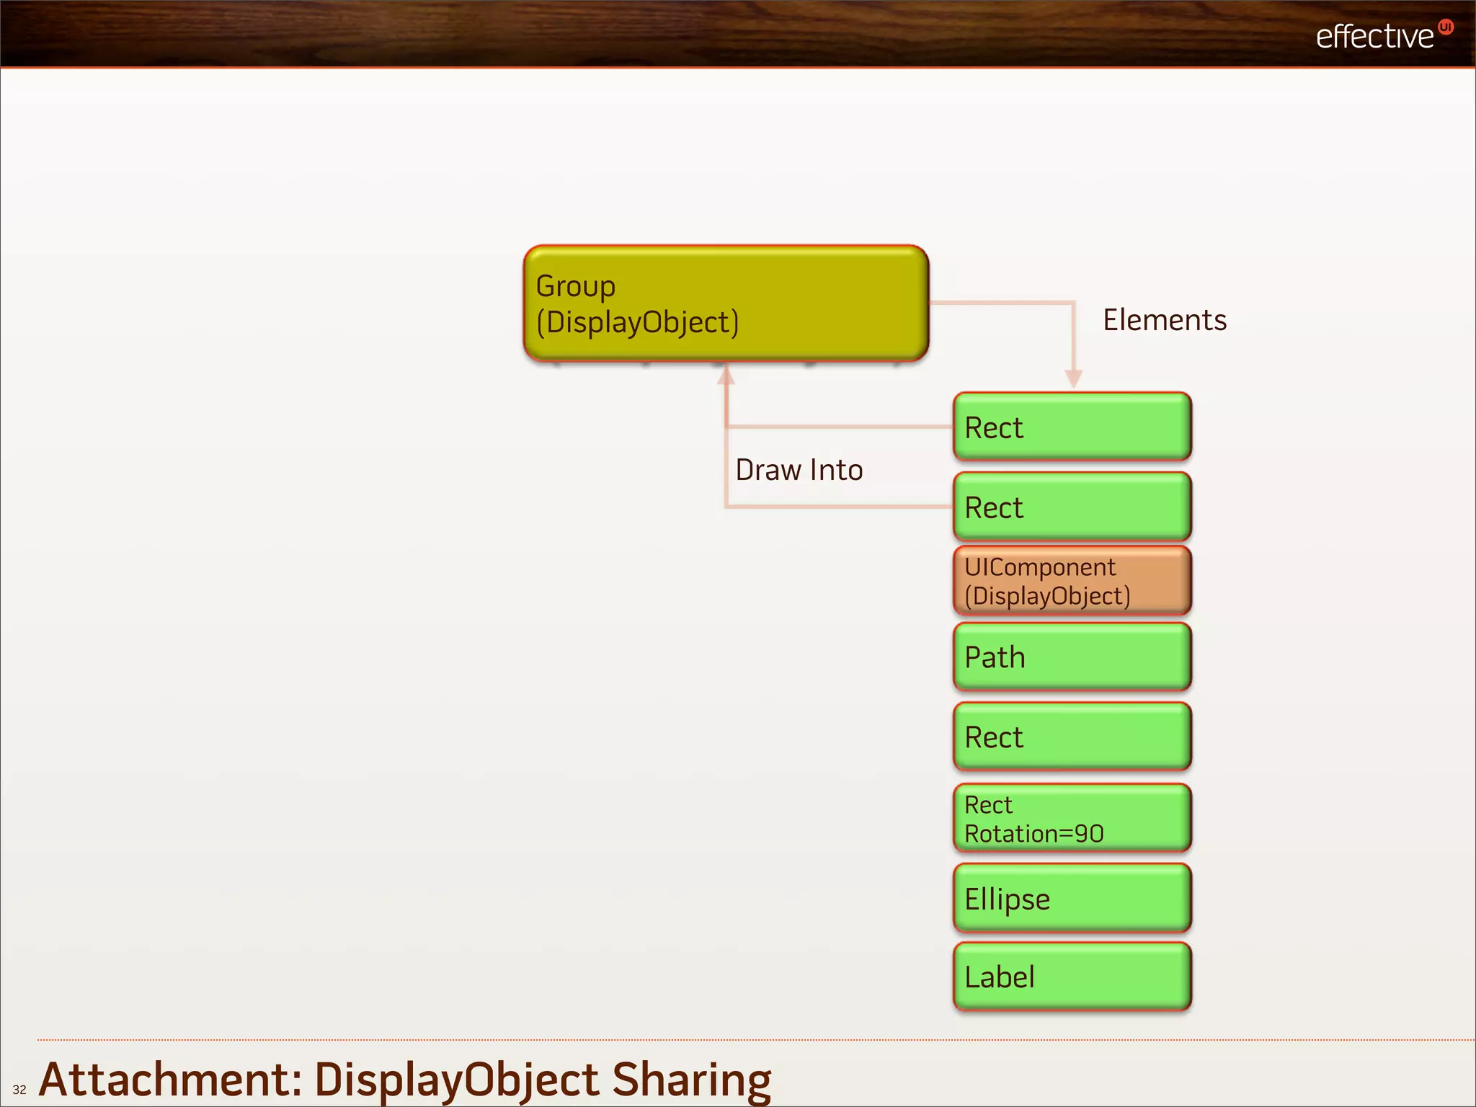The height and width of the screenshot is (1107, 1476).
Task: Click the Rect Rotation=90 box
Action: coord(1072,819)
